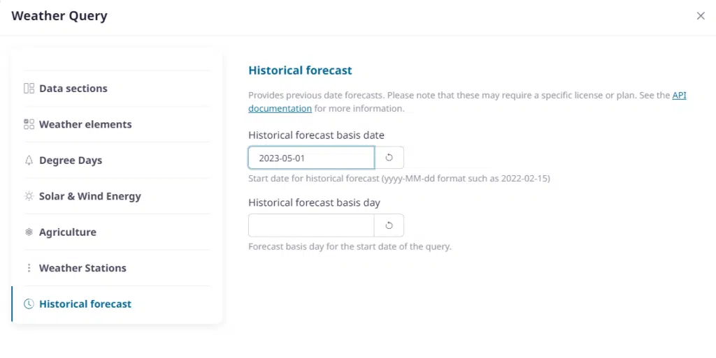Screen dimensions: 716x358
Task: Click the Historical forecast clock icon
Action: [29, 304]
